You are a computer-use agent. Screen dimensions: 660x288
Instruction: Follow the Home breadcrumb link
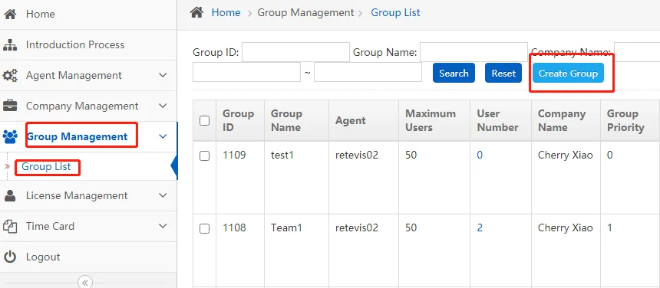click(x=226, y=12)
